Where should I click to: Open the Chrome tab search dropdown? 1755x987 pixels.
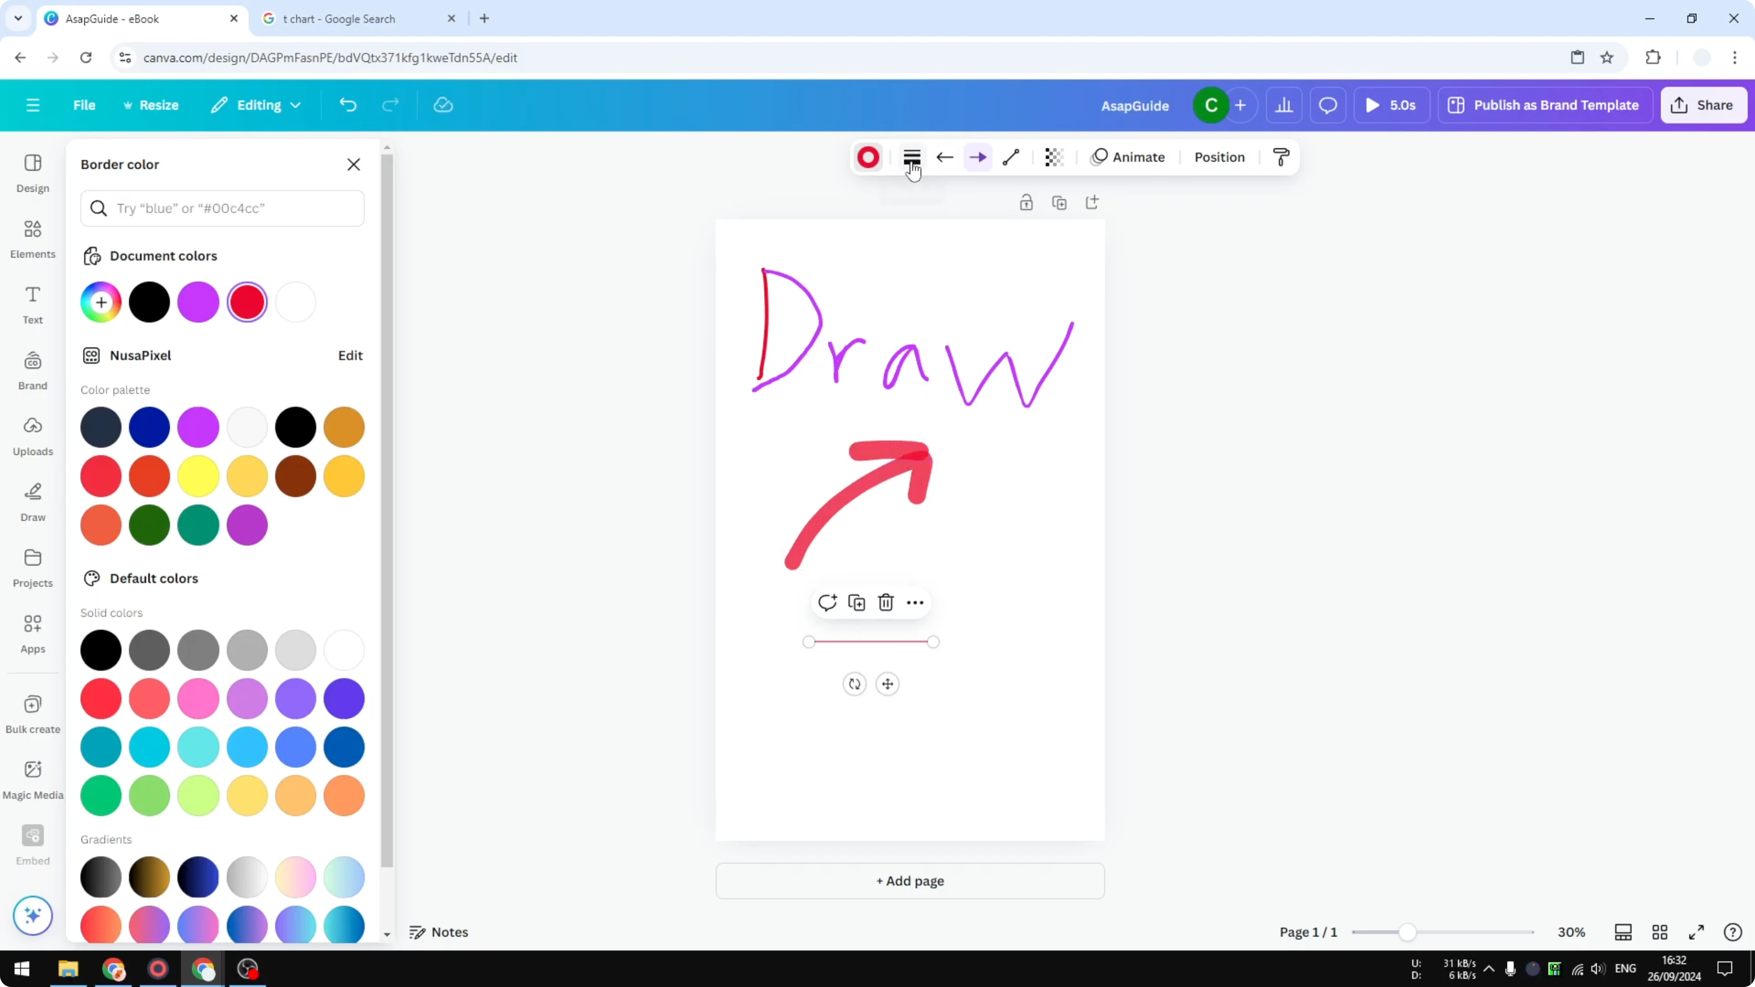pyautogui.click(x=19, y=19)
